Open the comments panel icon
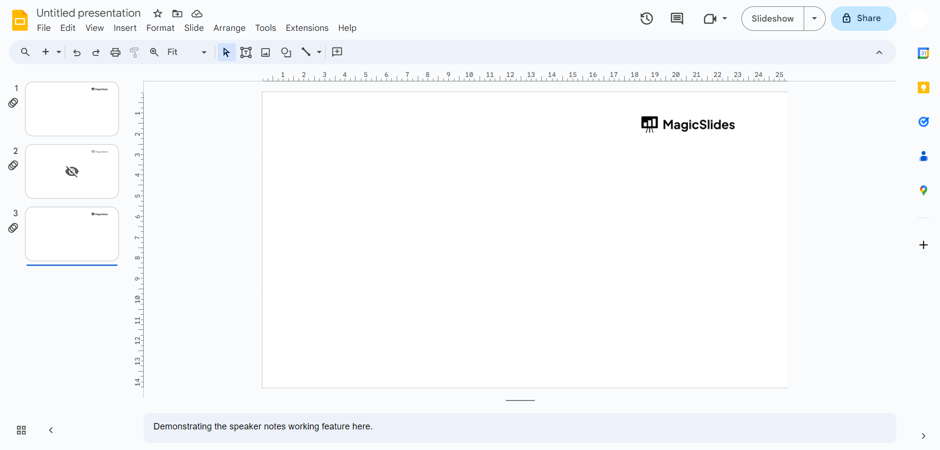The width and height of the screenshot is (940, 450). (x=677, y=19)
